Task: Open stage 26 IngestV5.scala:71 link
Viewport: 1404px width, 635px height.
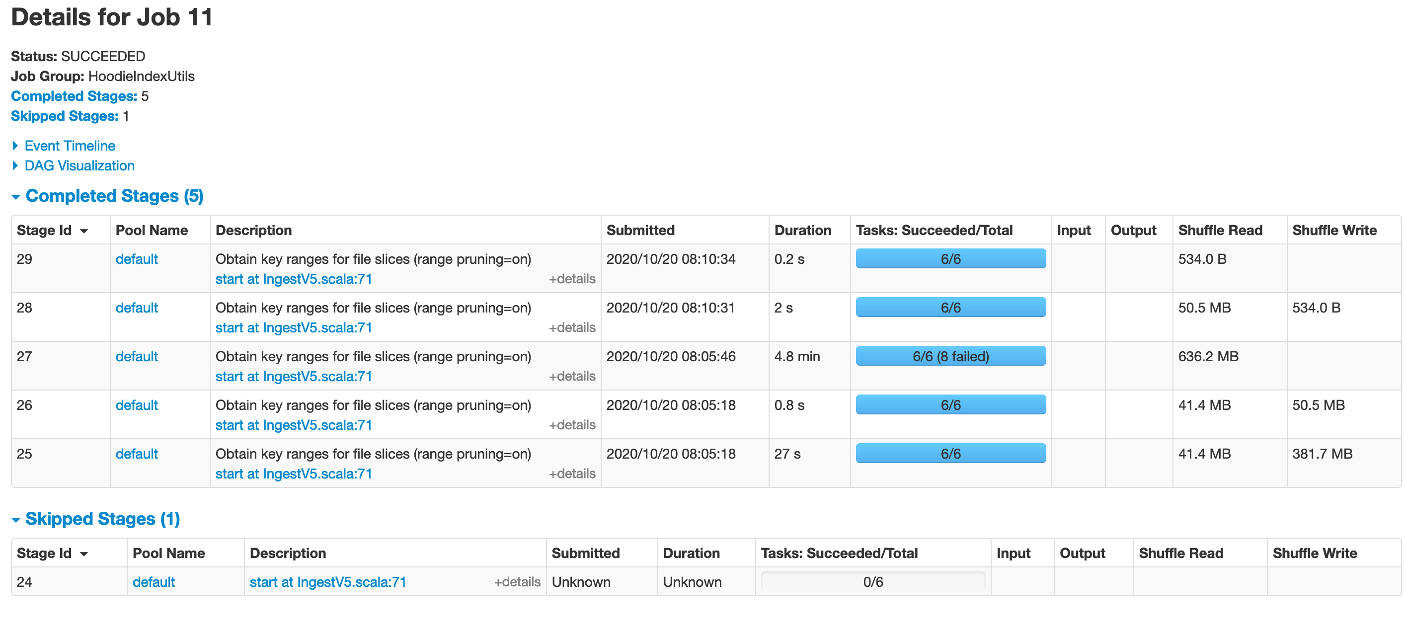Action: [293, 425]
